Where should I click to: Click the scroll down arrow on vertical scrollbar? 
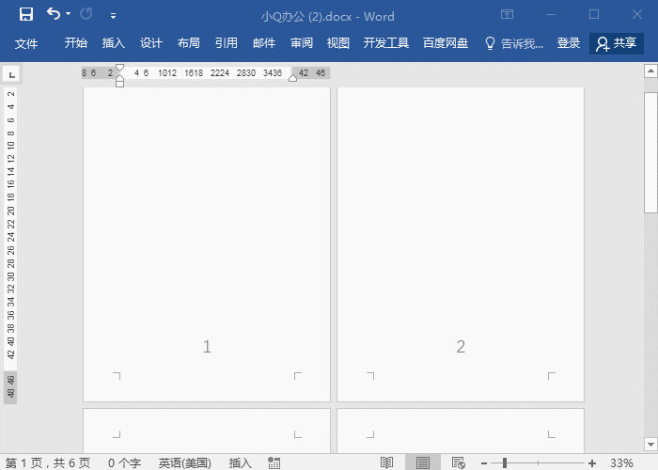click(x=650, y=444)
